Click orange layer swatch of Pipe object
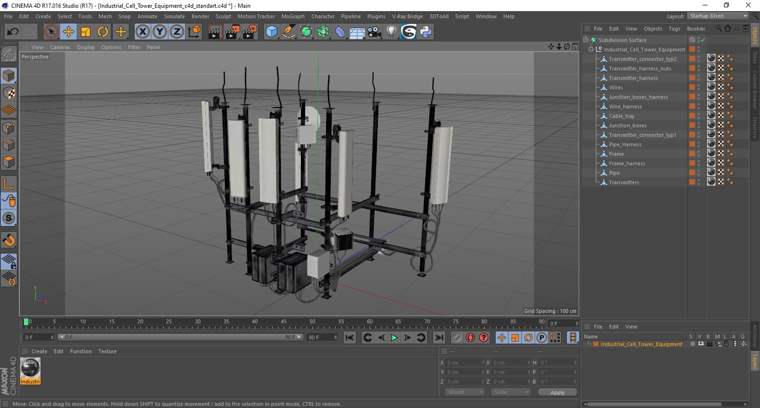The height and width of the screenshot is (408, 760). click(692, 172)
